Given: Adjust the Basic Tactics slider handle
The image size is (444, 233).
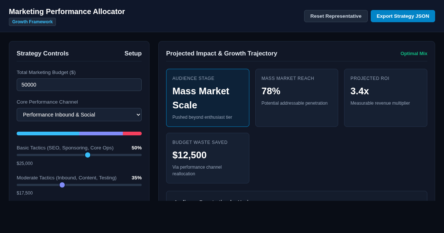Looking at the screenshot, I should tap(88, 155).
